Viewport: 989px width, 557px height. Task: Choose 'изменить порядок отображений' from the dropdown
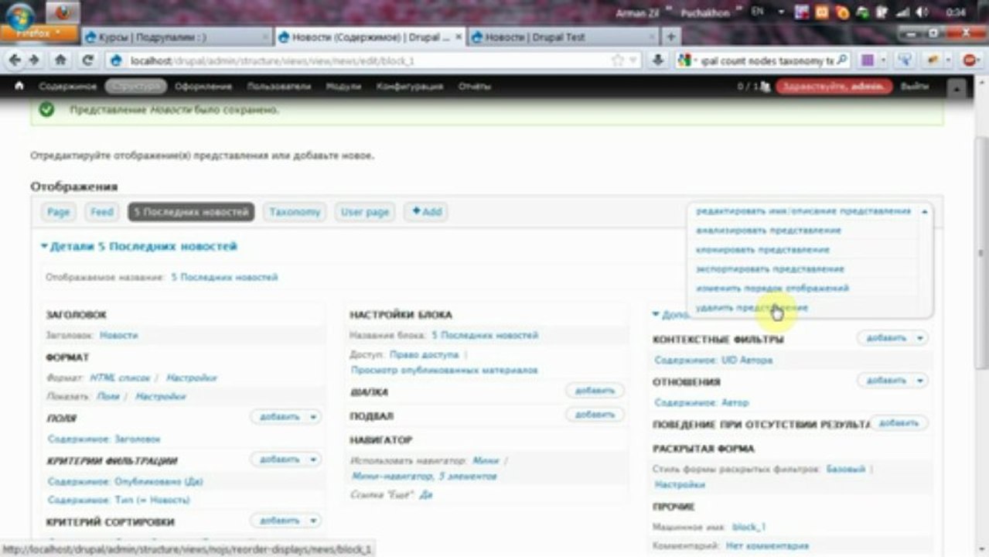(772, 289)
